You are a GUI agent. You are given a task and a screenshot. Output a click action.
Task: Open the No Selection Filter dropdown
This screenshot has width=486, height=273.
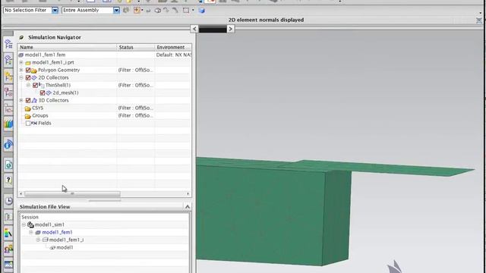coord(55,11)
